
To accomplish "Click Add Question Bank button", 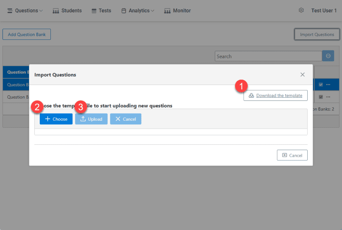I will pos(27,34).
